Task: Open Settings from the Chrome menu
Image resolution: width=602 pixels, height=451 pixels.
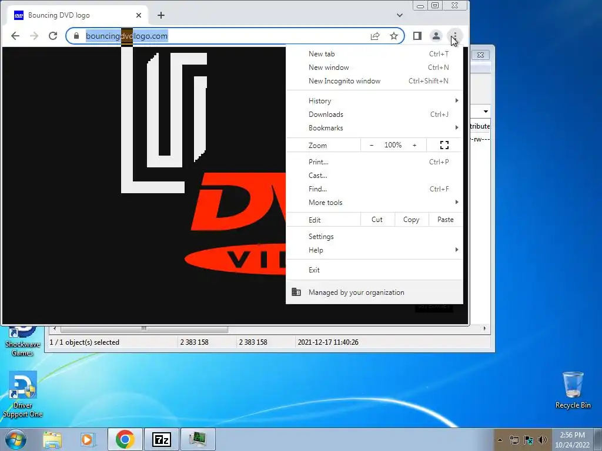Action: [x=374, y=237]
